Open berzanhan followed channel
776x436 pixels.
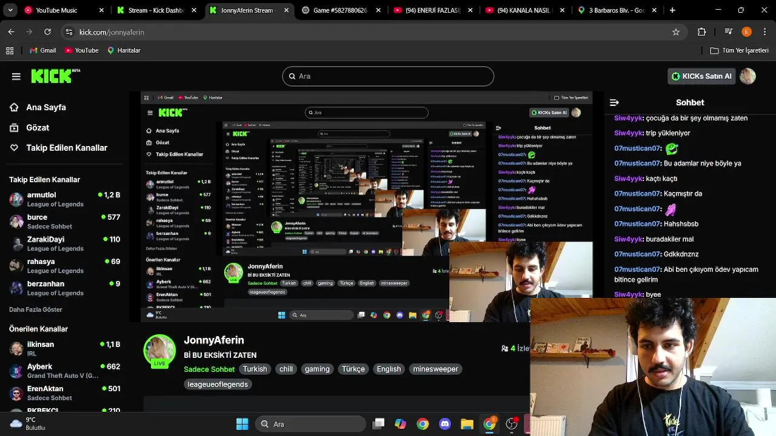[x=65, y=288]
